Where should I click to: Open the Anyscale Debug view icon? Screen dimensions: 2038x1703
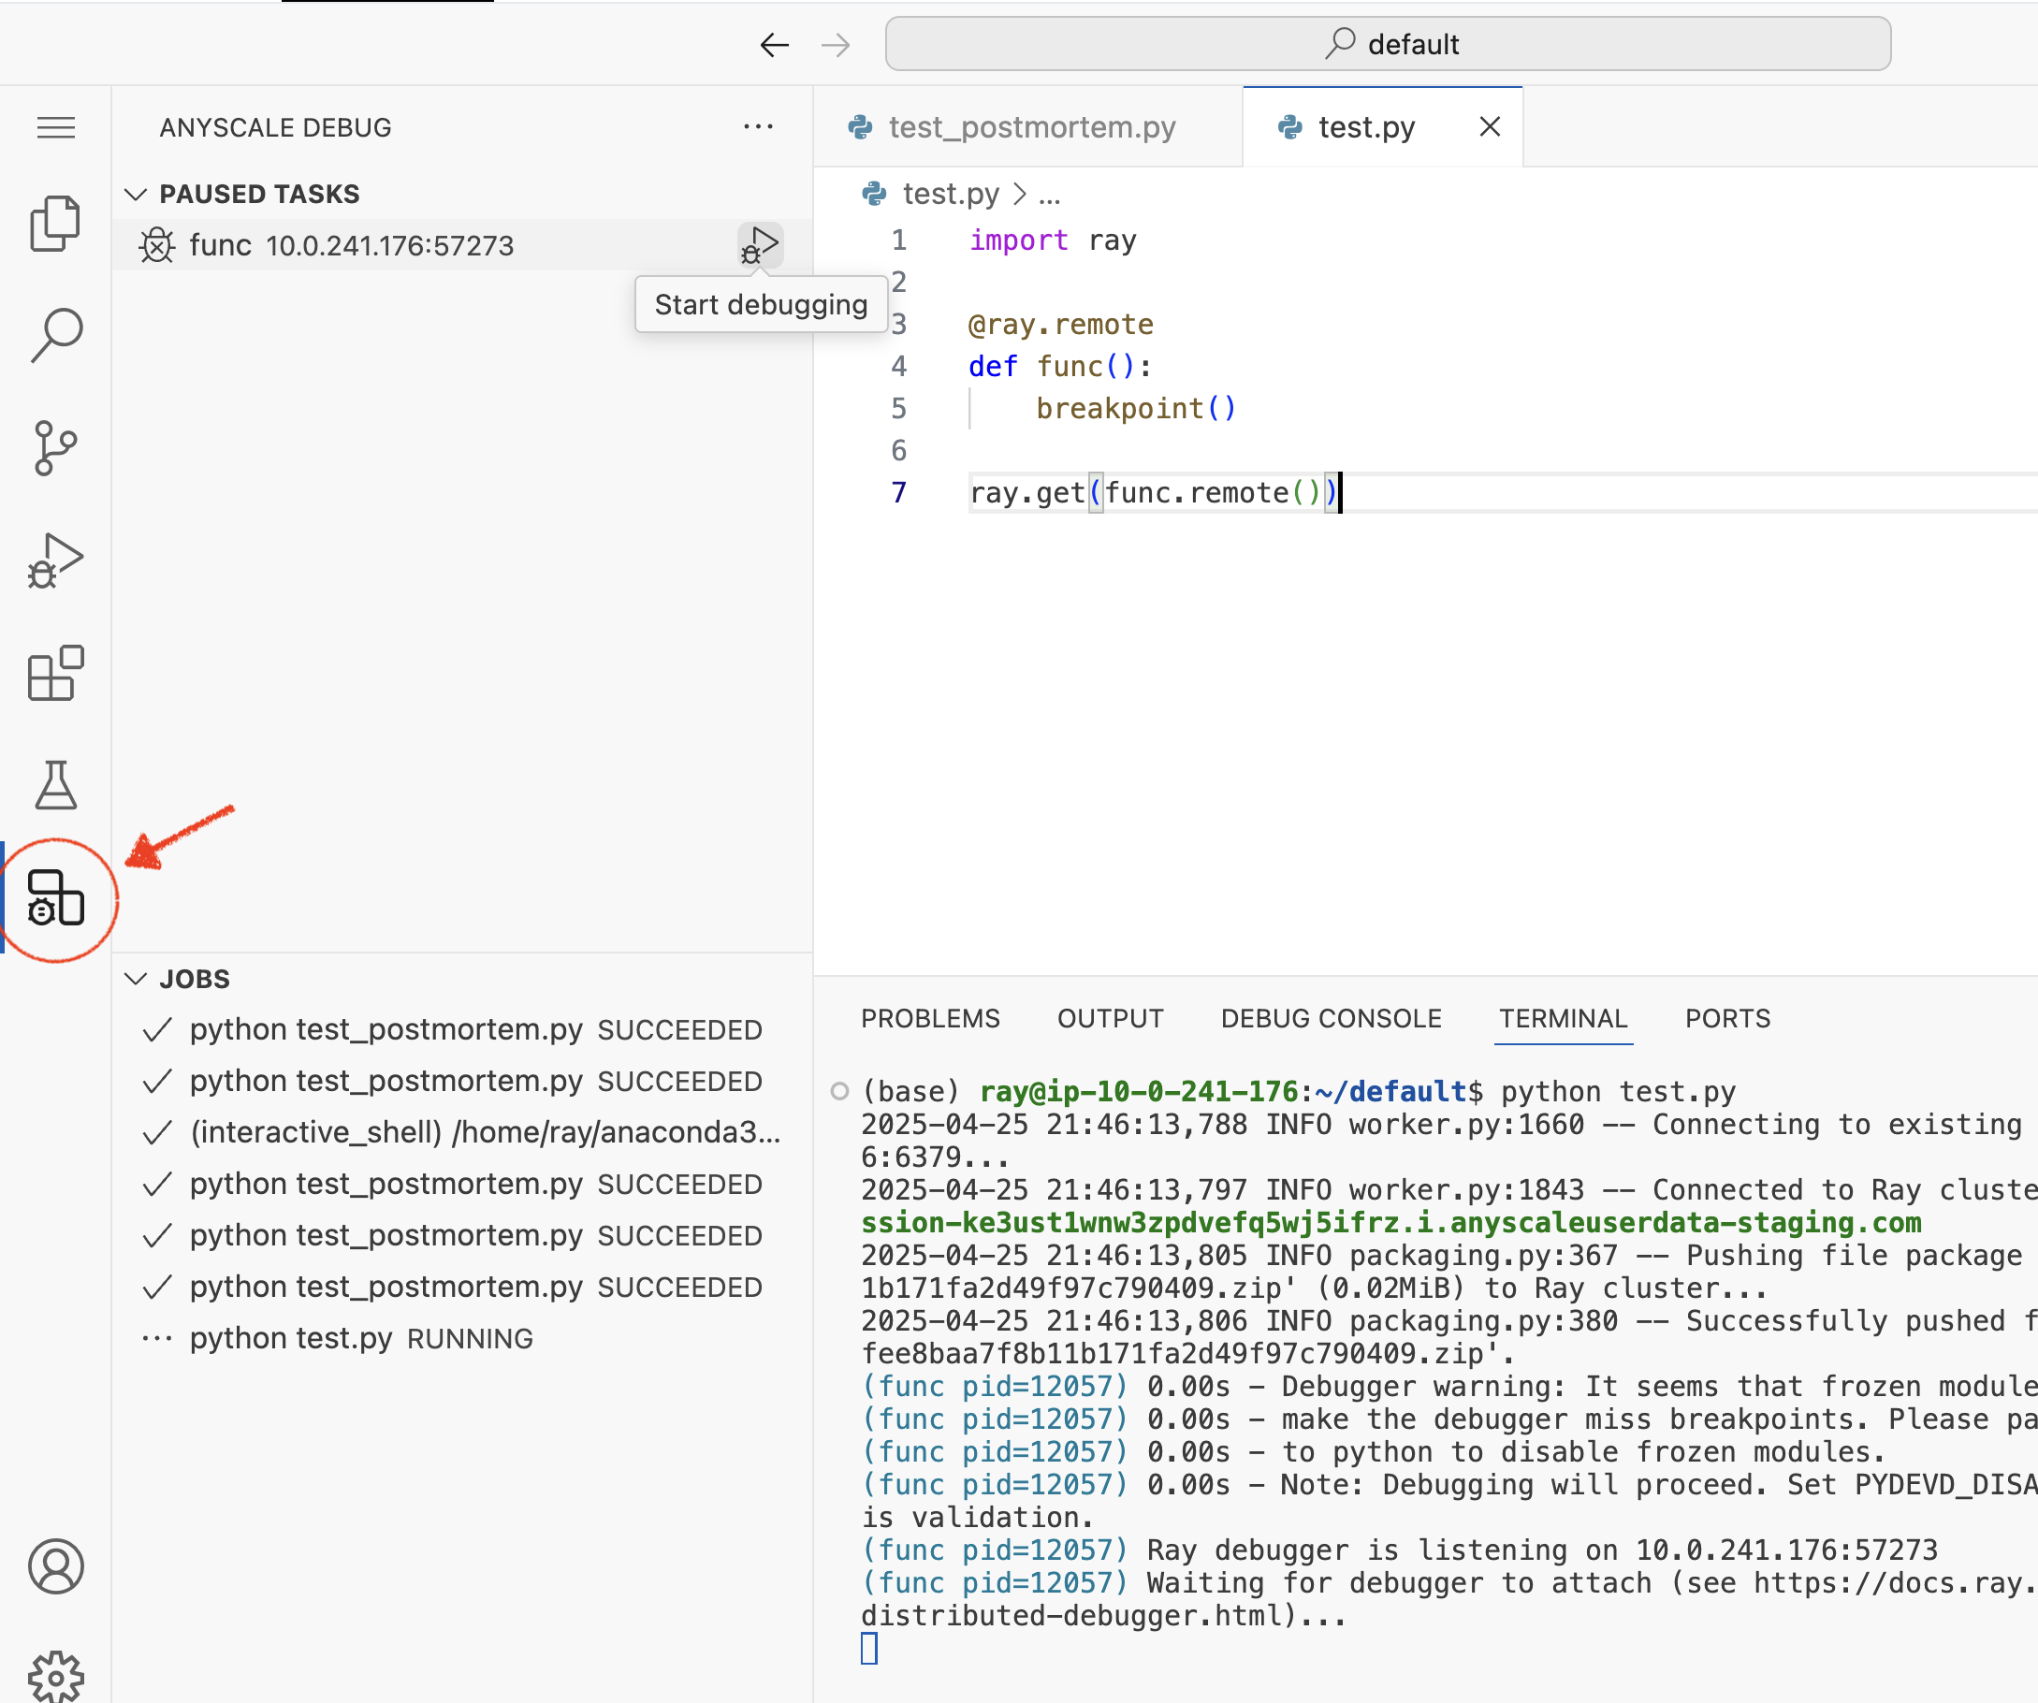[55, 897]
